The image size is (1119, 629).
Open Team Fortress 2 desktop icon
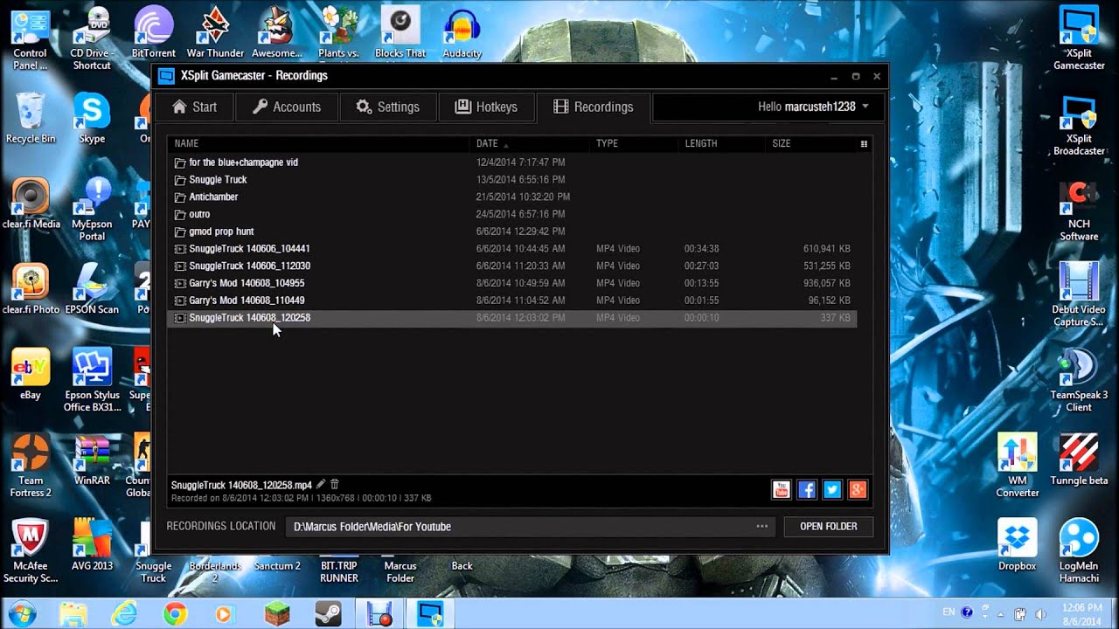point(31,466)
